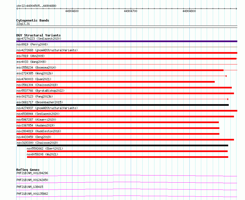Screen dimensions: 245x200
Task: Open nsv4433459 (Deng2019) label
Action: pos(34,137)
